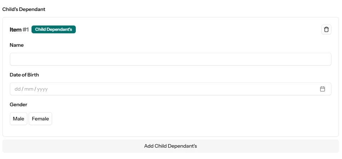
Task: Click the Date of Birth label
Action: click(x=24, y=75)
